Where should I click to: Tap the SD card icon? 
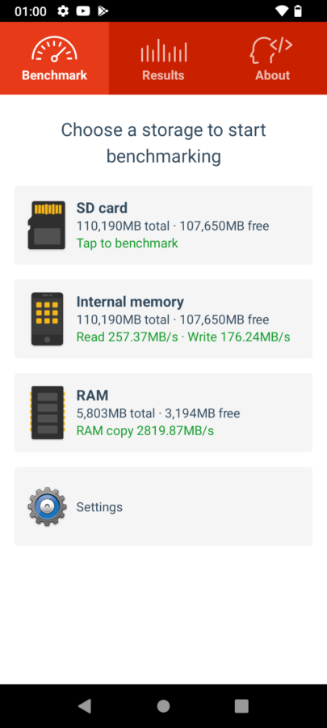point(47,225)
